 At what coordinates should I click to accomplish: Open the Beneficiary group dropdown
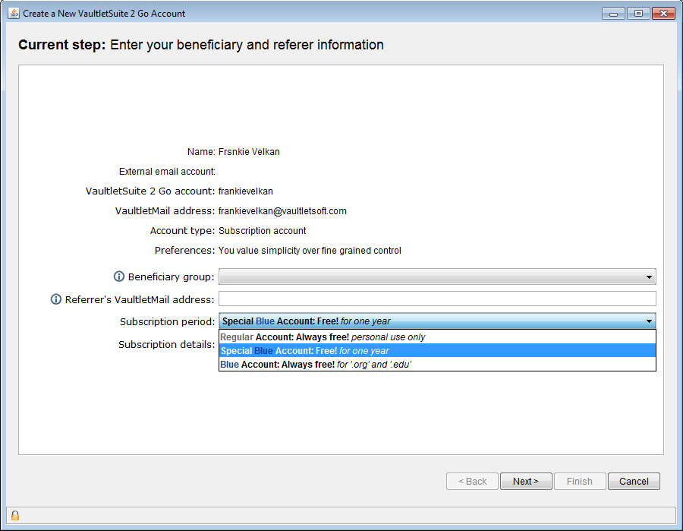pos(437,277)
